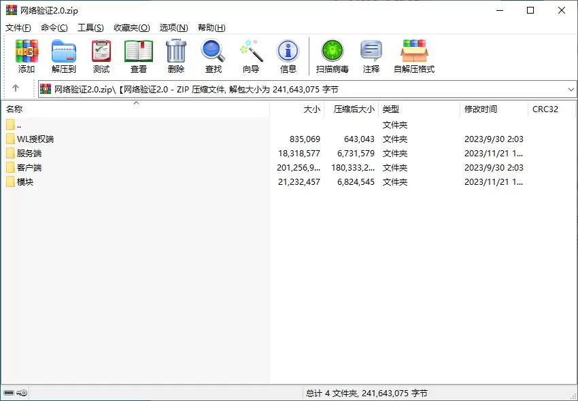Click the WinRAR archive icon in address bar
The width and height of the screenshot is (578, 401).
tap(45, 89)
